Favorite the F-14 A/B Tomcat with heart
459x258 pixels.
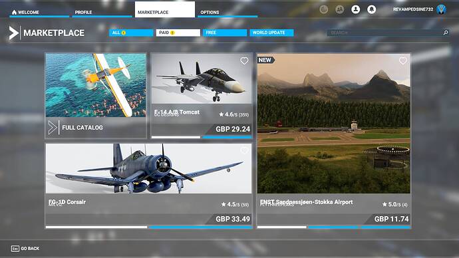(x=244, y=61)
